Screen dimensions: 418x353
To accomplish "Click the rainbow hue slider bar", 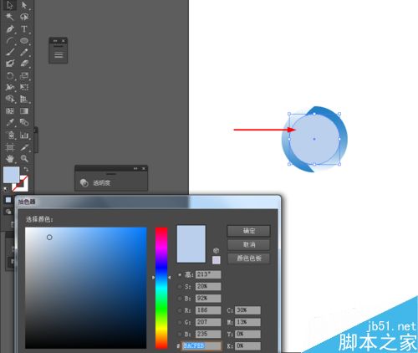I will (x=161, y=288).
